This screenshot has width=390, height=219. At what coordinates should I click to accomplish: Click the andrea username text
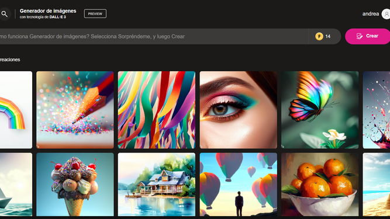(x=370, y=14)
